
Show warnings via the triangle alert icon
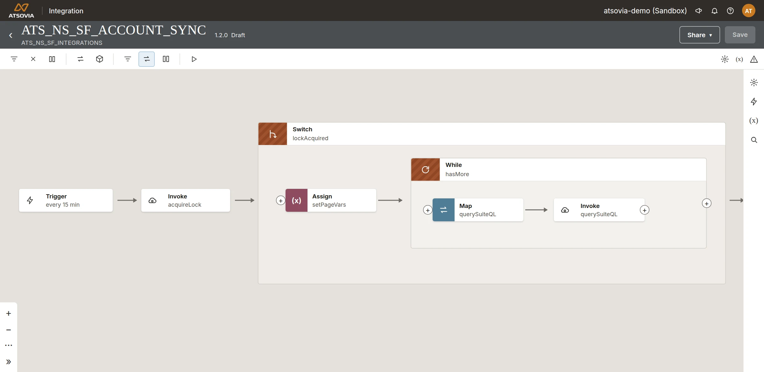(754, 59)
